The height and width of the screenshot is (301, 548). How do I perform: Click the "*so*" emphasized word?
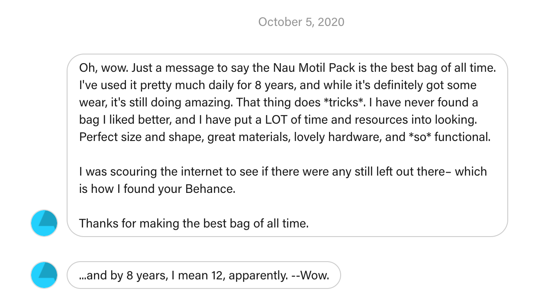point(419,137)
